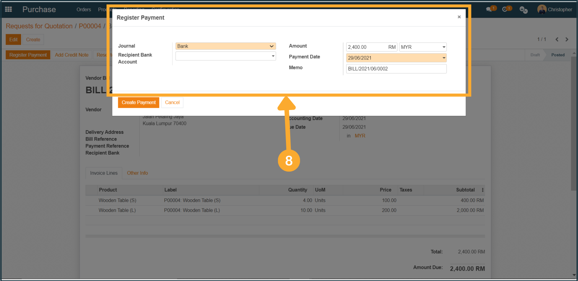Image resolution: width=578 pixels, height=281 pixels.
Task: Open the Orders menu
Action: [84, 9]
